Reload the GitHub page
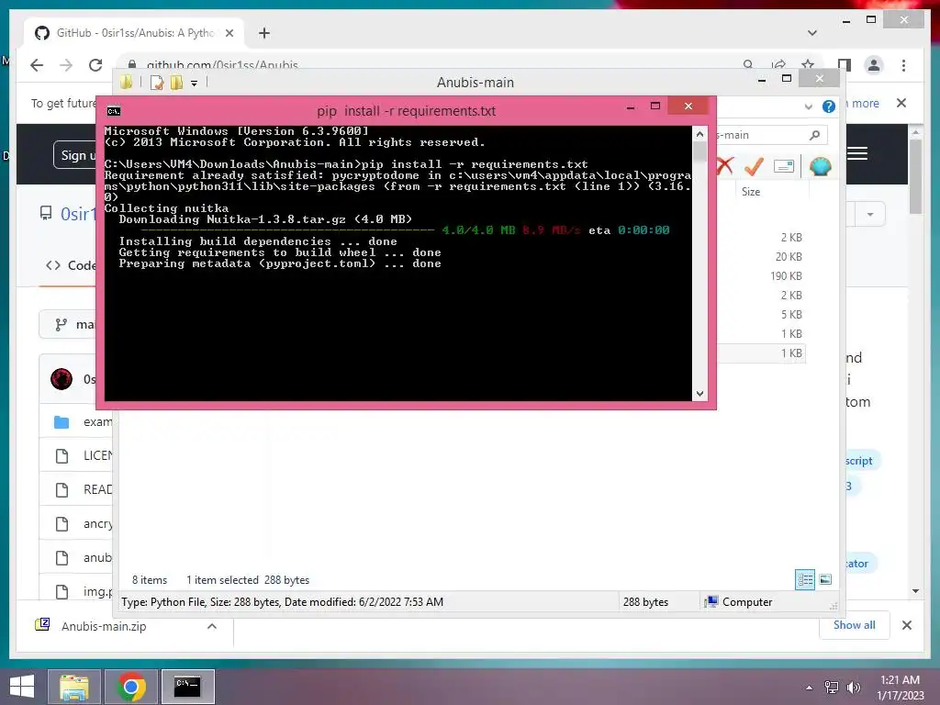The height and width of the screenshot is (705, 940). [x=95, y=65]
